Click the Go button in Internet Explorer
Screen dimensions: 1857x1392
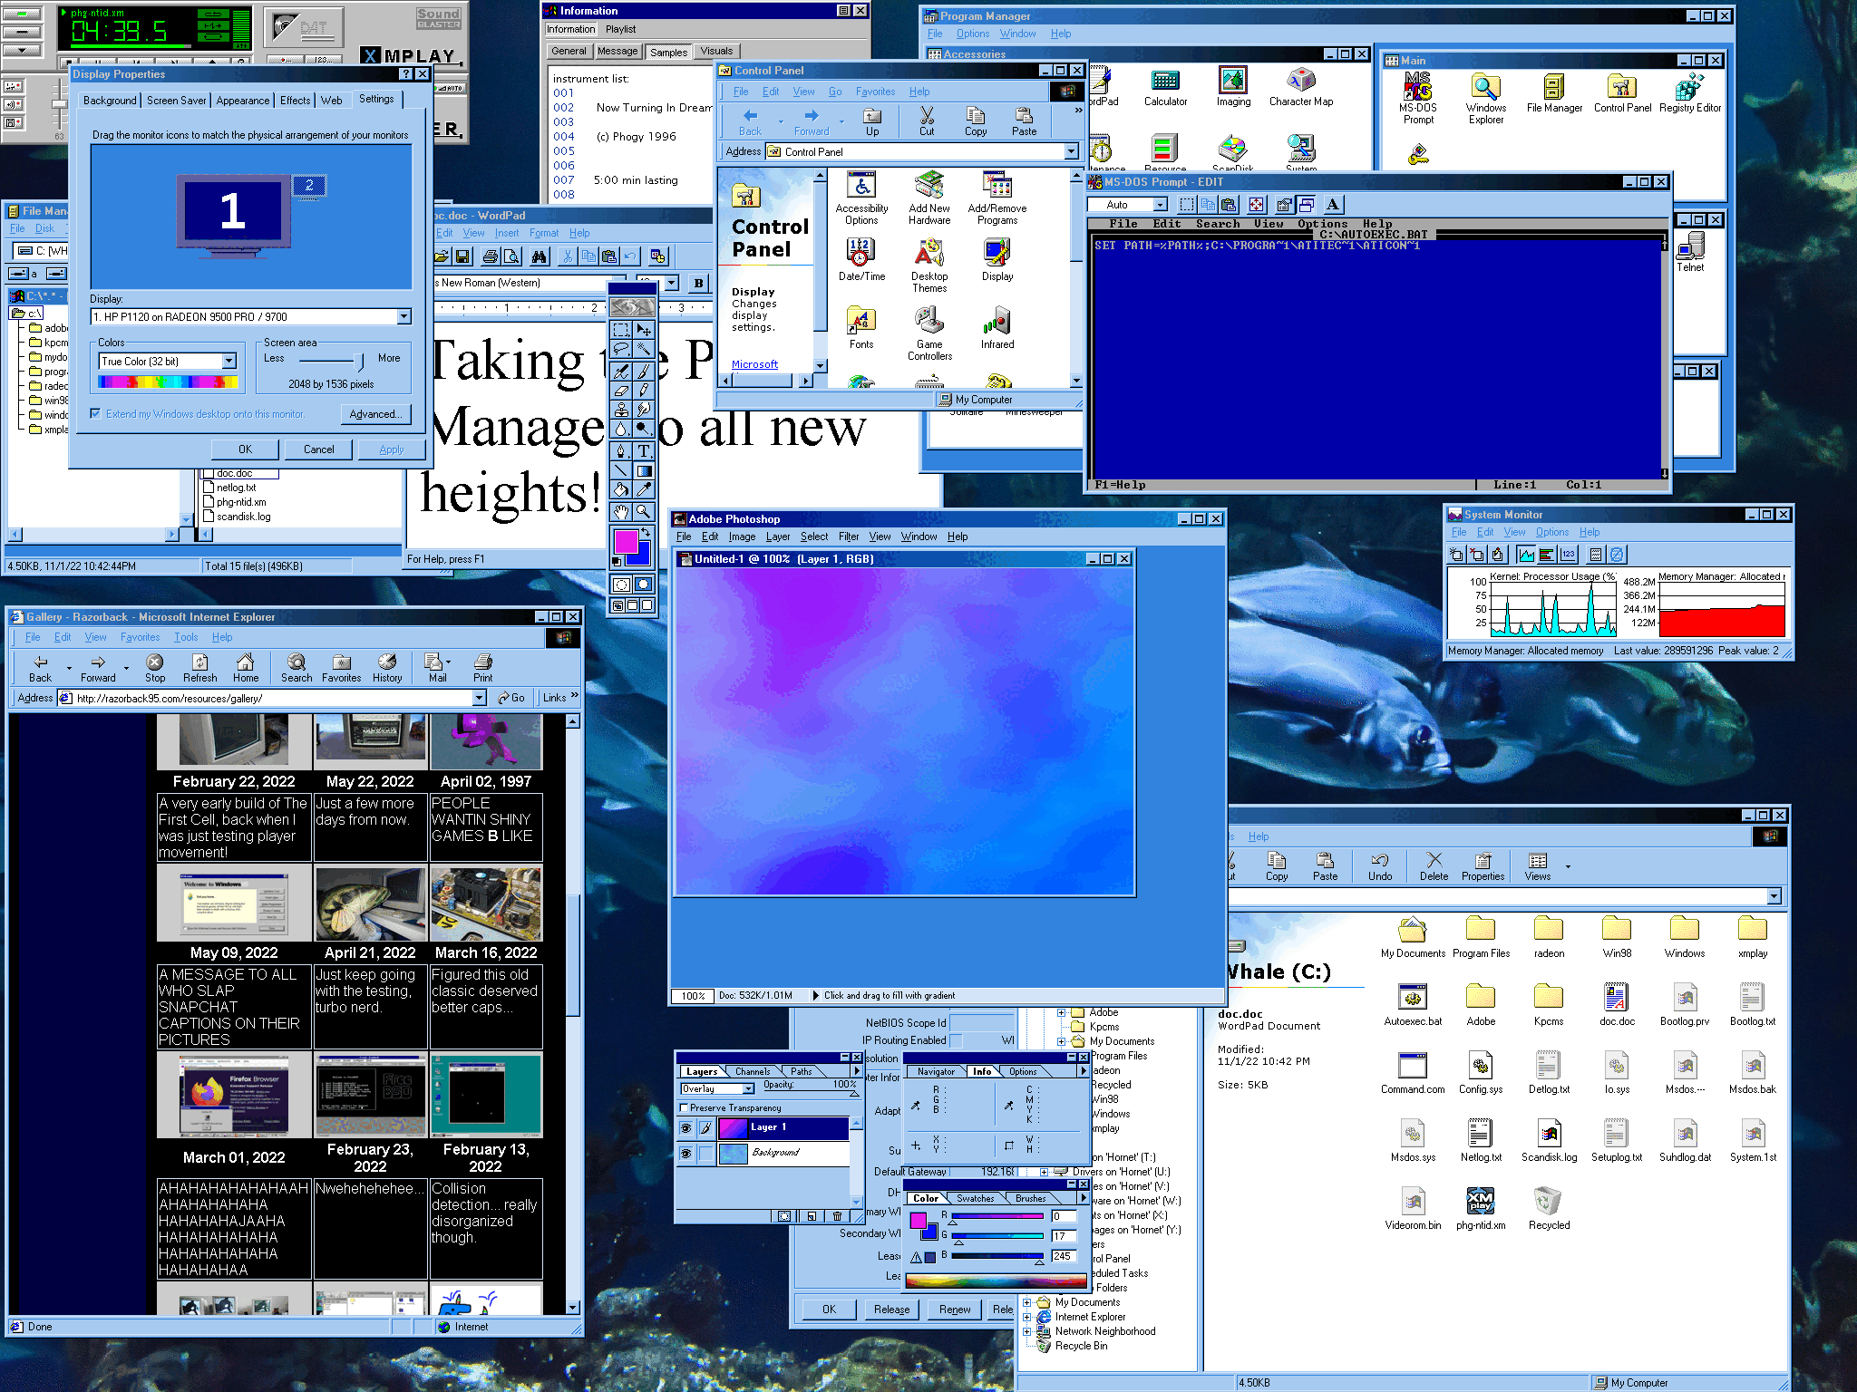point(511,698)
